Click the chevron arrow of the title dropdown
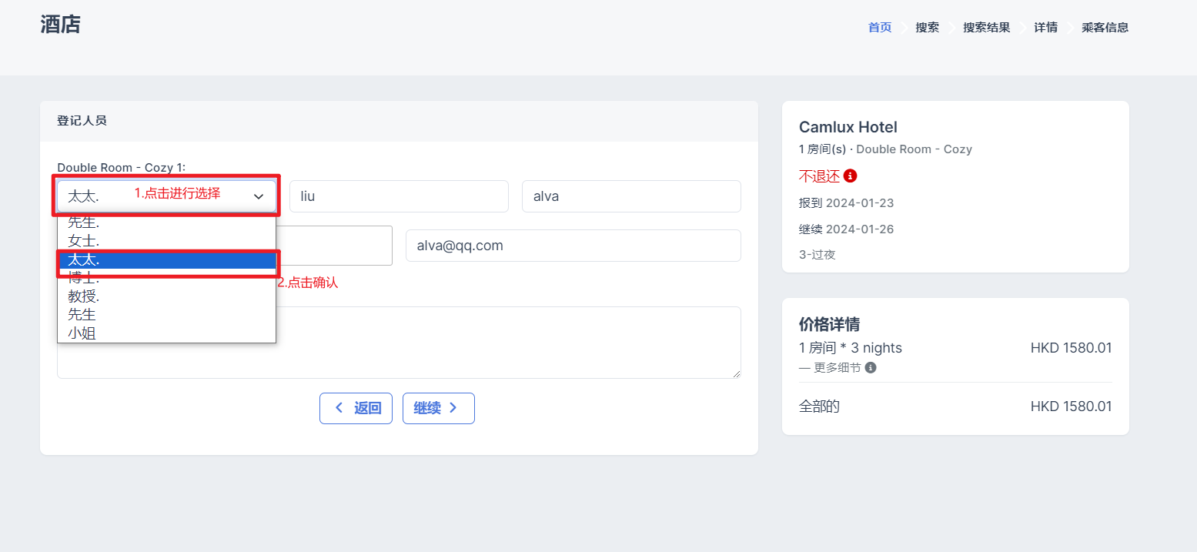The height and width of the screenshot is (552, 1197). [259, 196]
